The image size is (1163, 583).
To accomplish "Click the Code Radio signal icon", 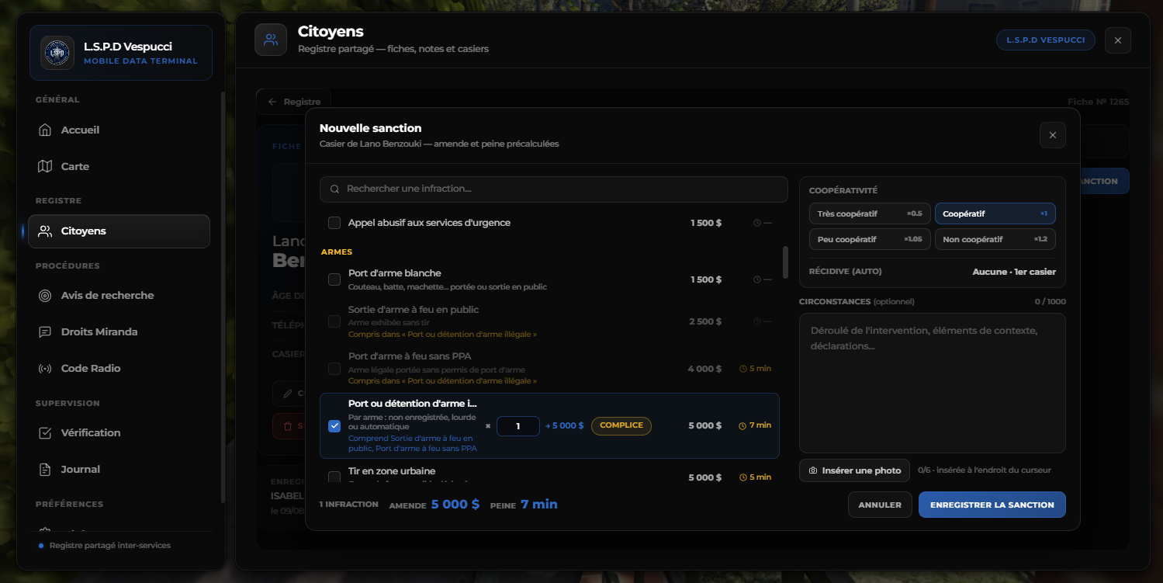I will pyautogui.click(x=45, y=368).
